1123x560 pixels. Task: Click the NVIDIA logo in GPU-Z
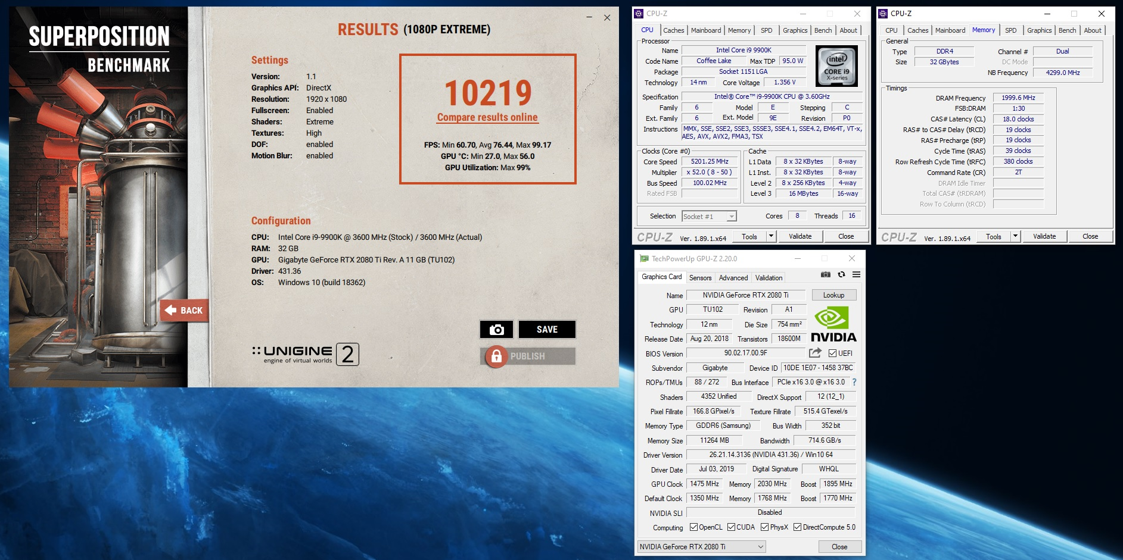pyautogui.click(x=833, y=324)
